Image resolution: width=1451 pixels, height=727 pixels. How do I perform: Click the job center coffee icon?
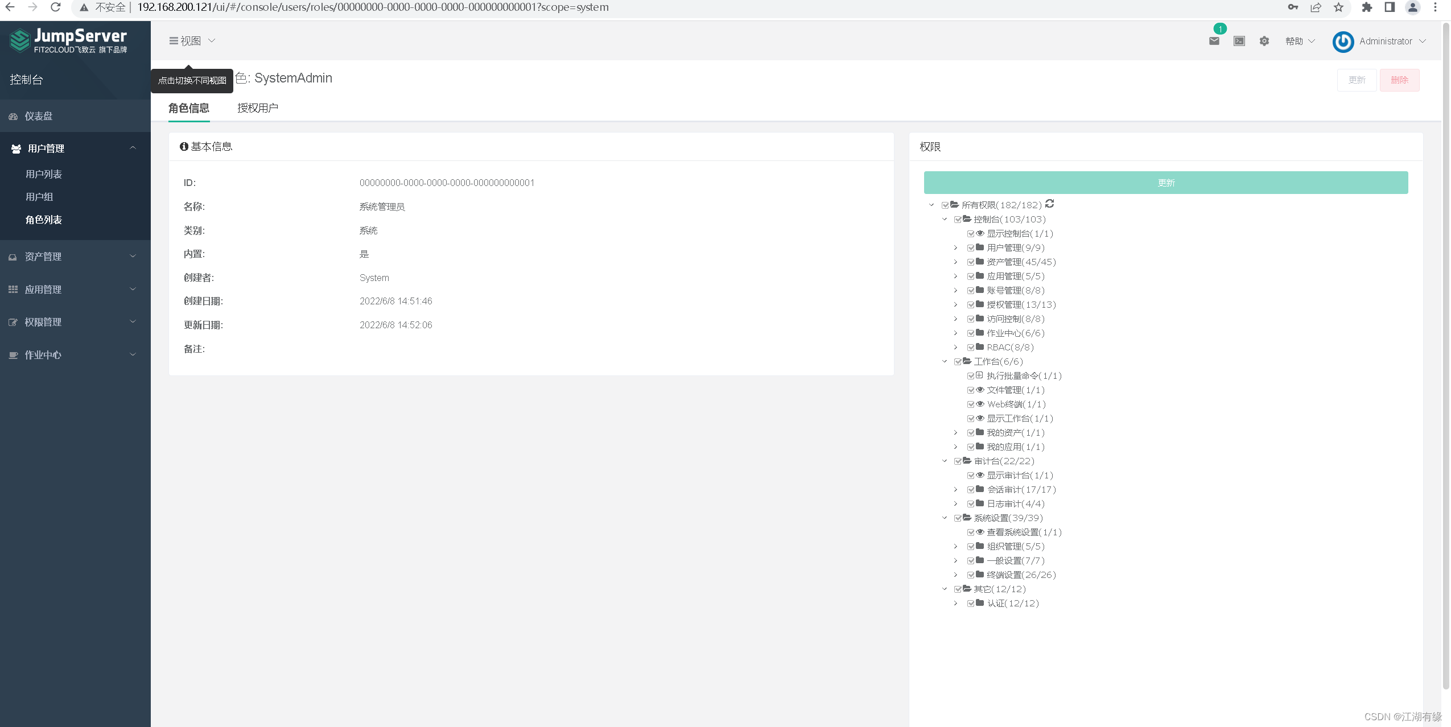point(13,355)
